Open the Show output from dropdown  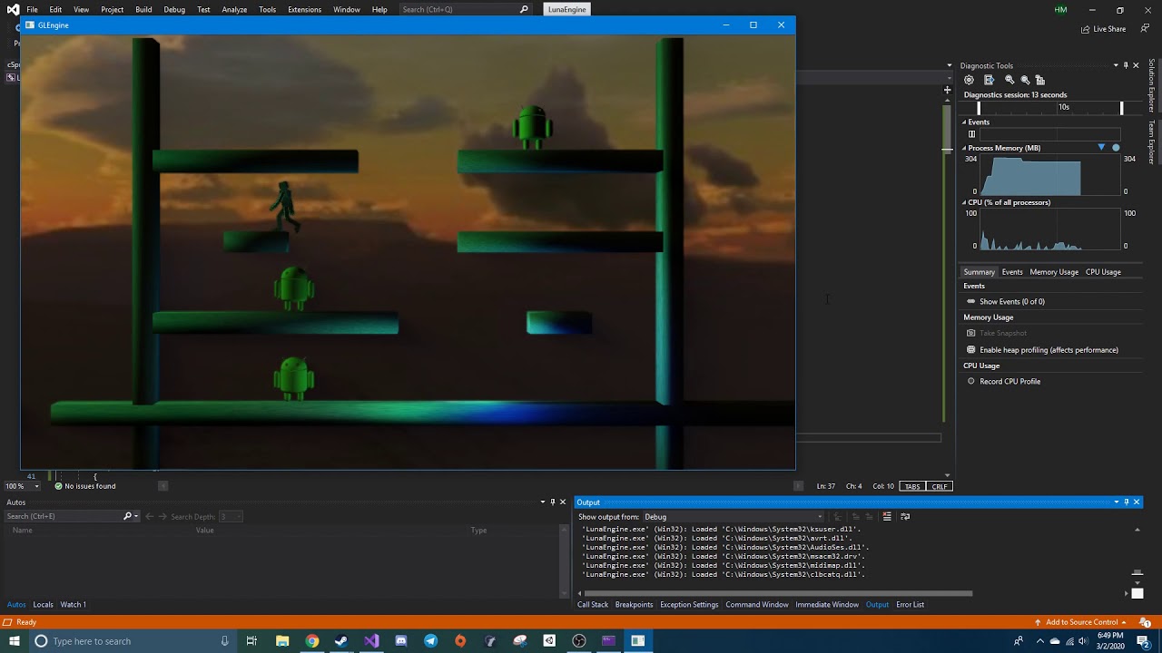[733, 517]
